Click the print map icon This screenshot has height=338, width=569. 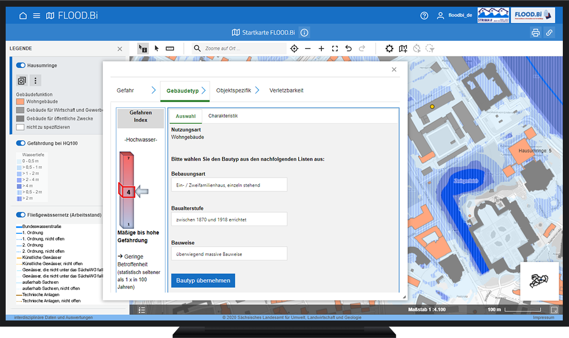535,33
